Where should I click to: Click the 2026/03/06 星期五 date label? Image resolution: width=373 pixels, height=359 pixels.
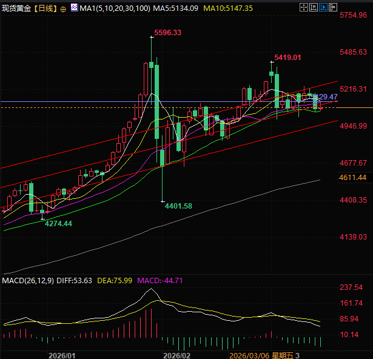click(261, 355)
